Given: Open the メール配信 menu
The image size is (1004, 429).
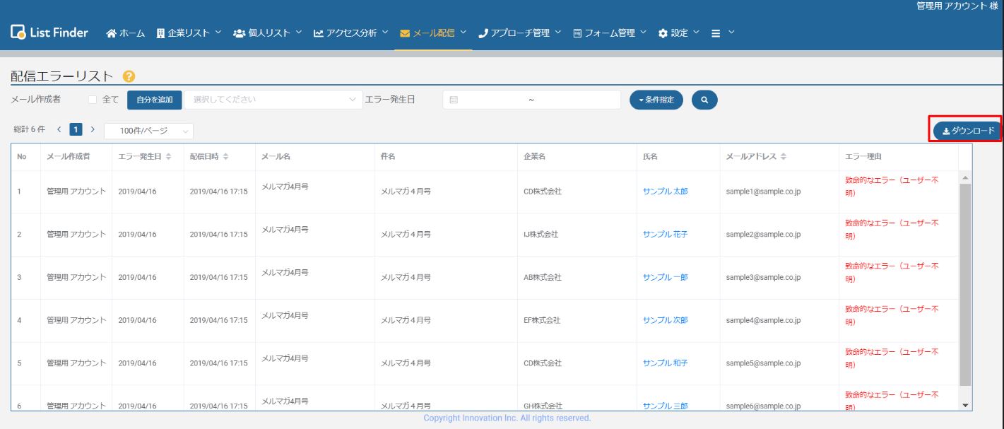Looking at the screenshot, I should [x=432, y=33].
